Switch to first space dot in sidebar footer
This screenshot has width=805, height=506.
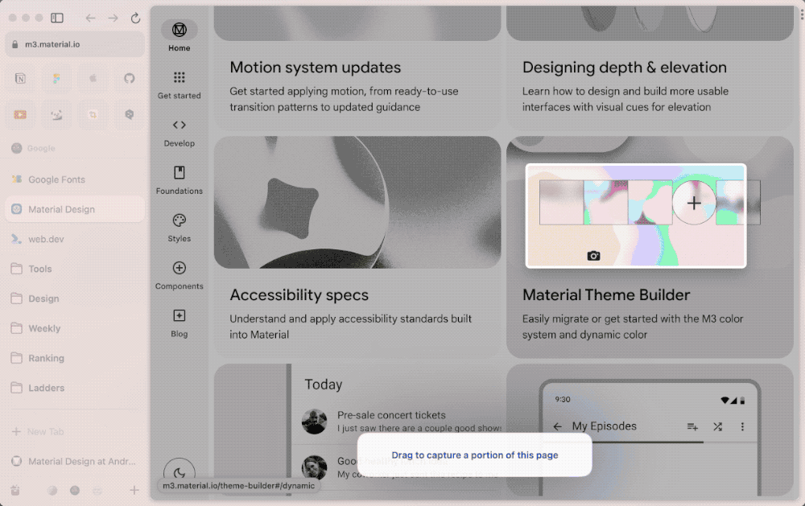[x=52, y=491]
